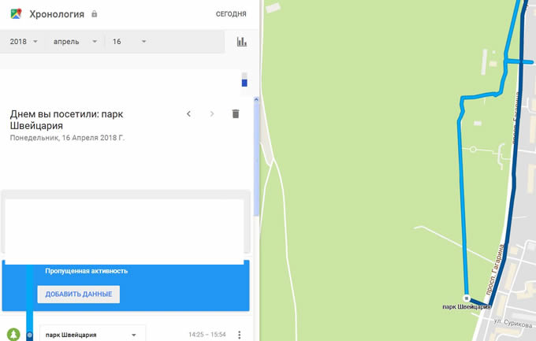Open the апрель month dropdown
This screenshot has height=341, width=536.
pyautogui.click(x=75, y=42)
